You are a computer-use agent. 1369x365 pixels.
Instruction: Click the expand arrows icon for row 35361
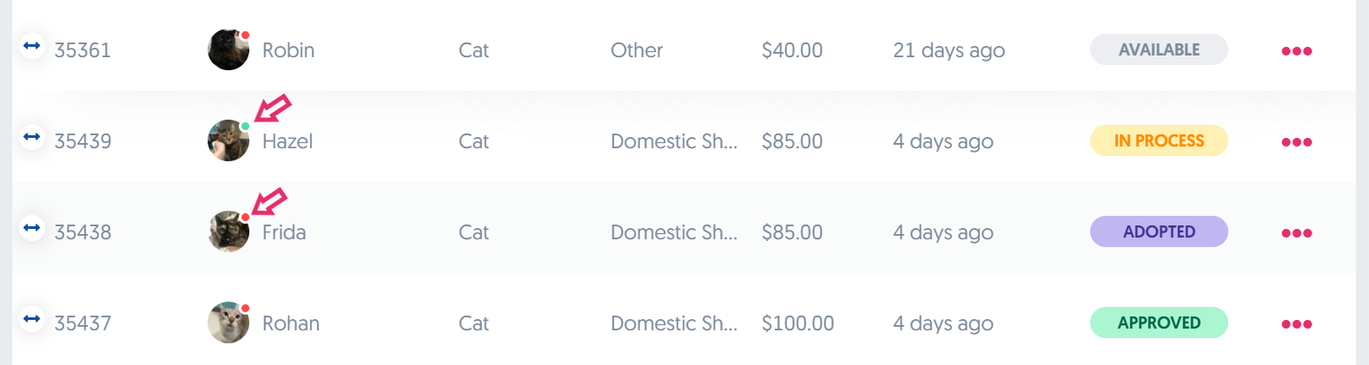point(32,46)
